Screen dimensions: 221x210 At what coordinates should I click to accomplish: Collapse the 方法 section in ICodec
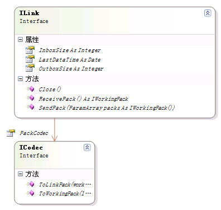20,174
